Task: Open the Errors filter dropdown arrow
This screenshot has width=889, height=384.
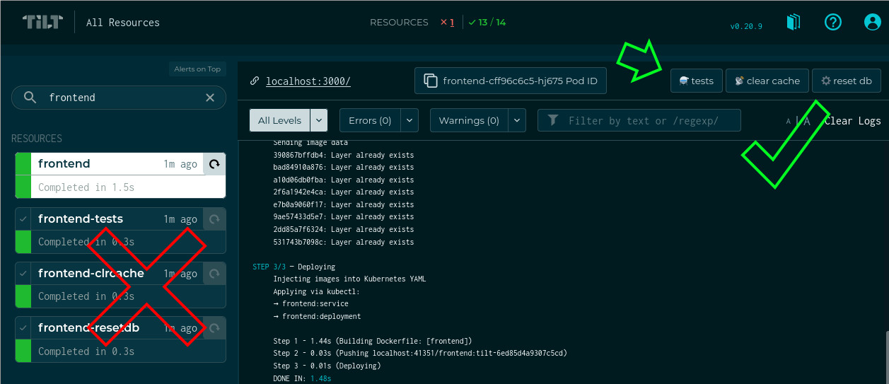Action: (x=409, y=120)
